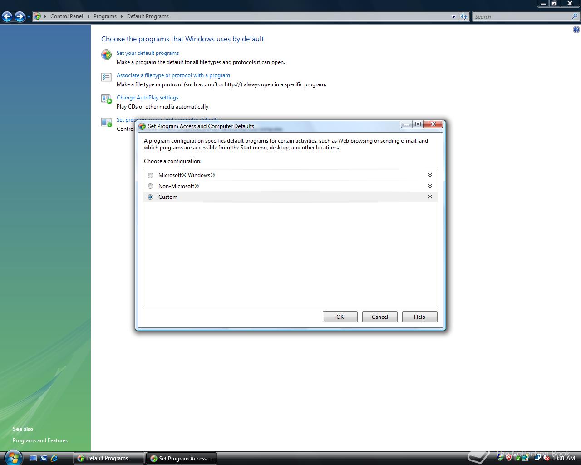
Task: Click the network connection tray icon
Action: (x=538, y=458)
